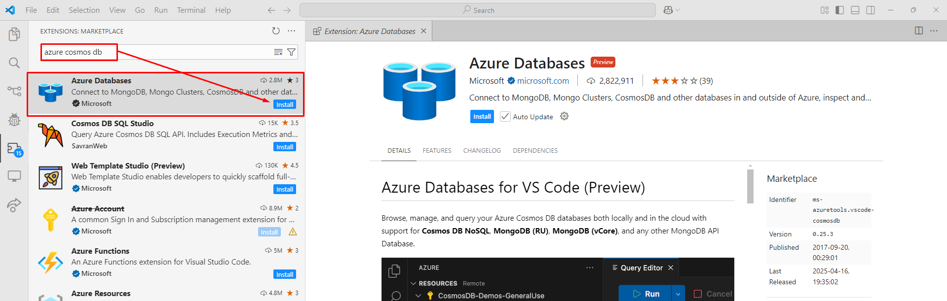947x301 pixels.
Task: Open the Selection menu
Action: tap(84, 10)
